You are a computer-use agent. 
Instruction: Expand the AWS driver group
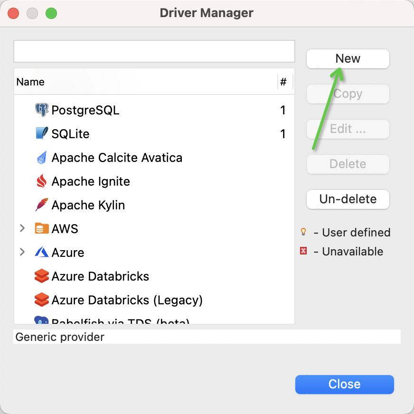(22, 228)
